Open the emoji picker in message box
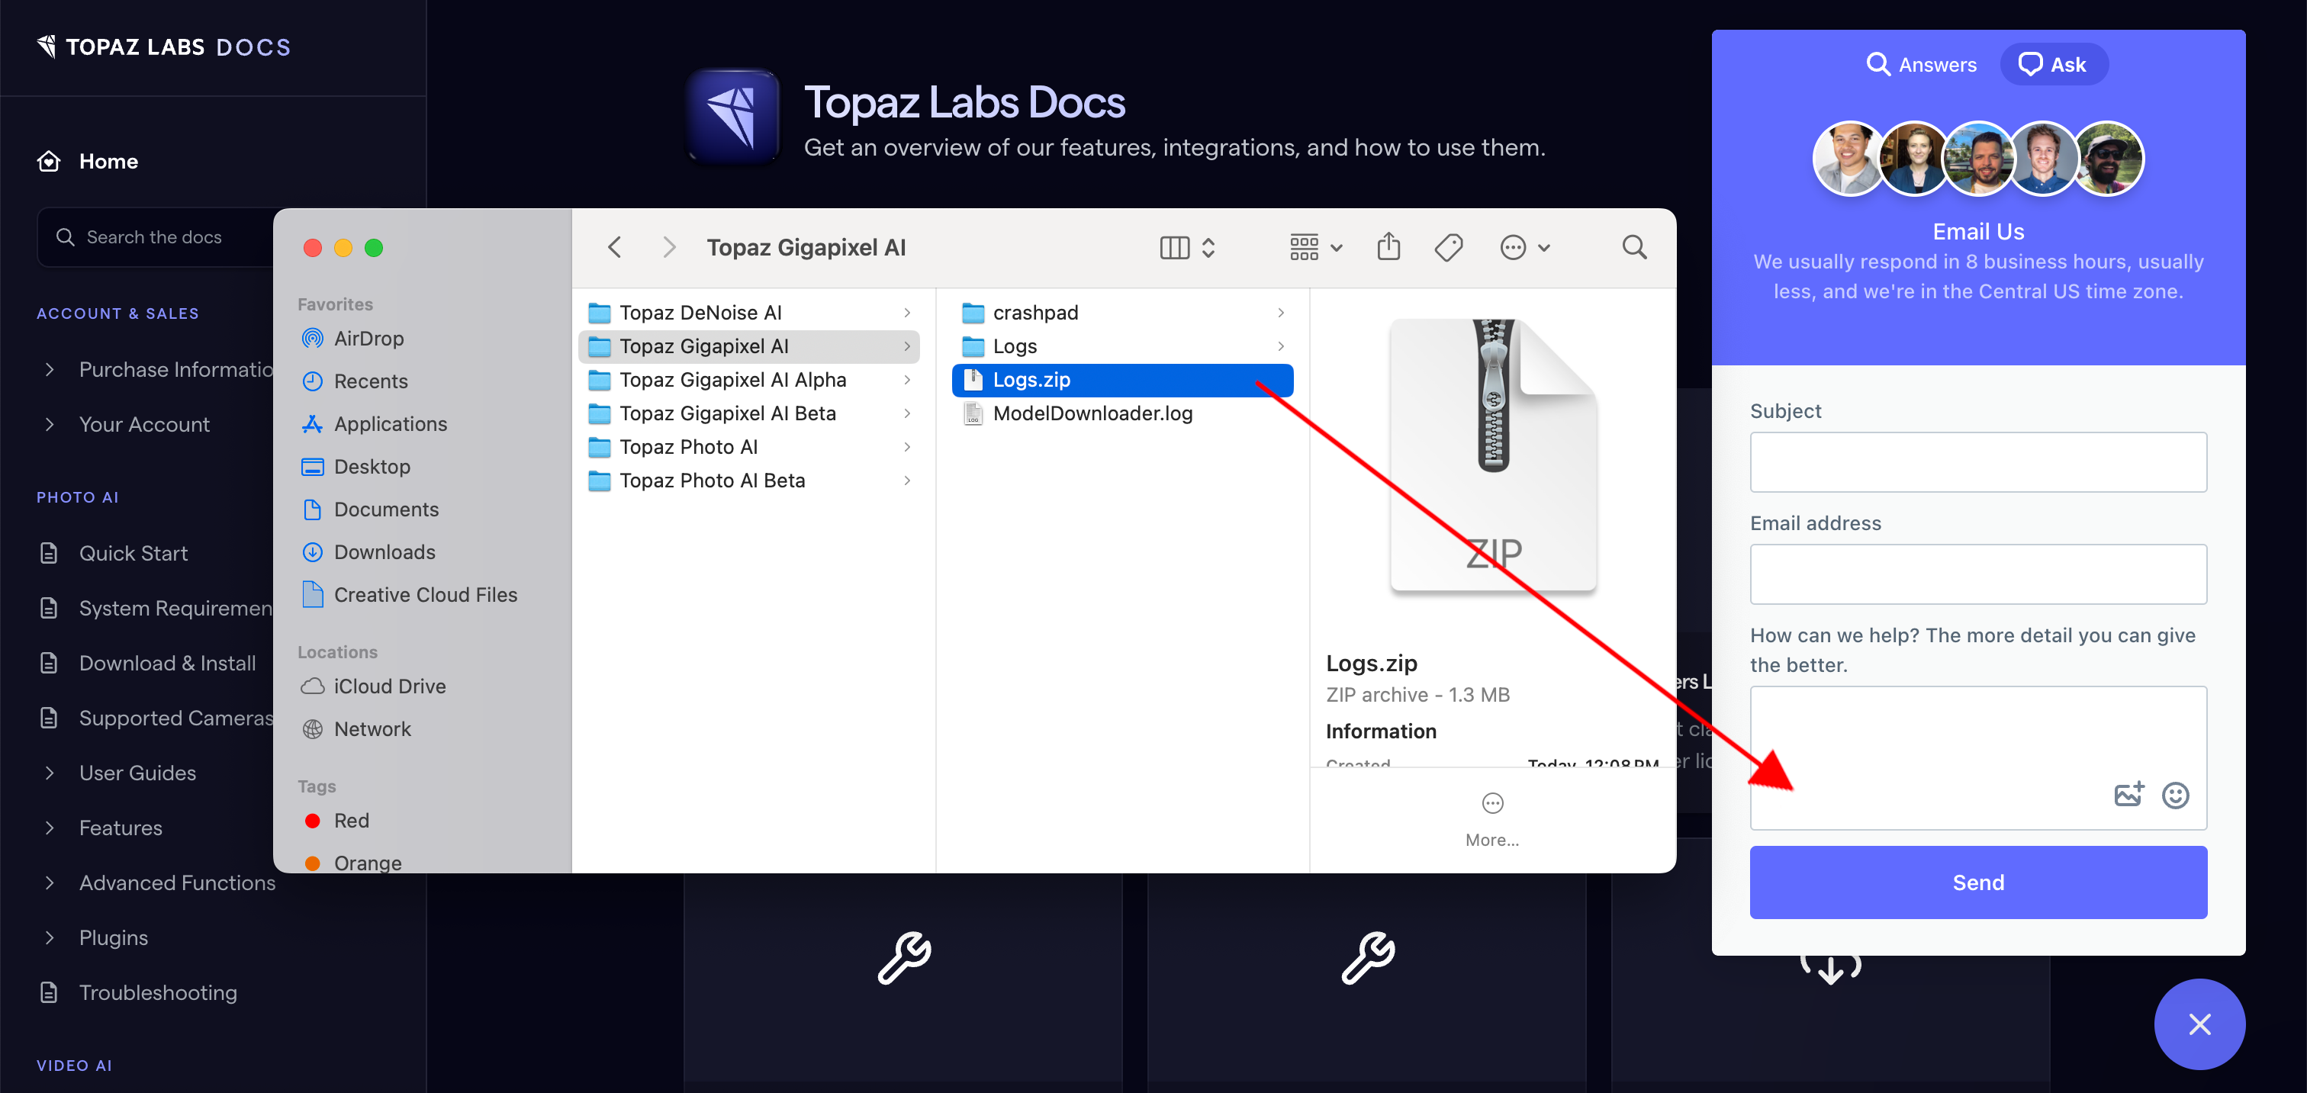The height and width of the screenshot is (1093, 2307). (x=2175, y=795)
